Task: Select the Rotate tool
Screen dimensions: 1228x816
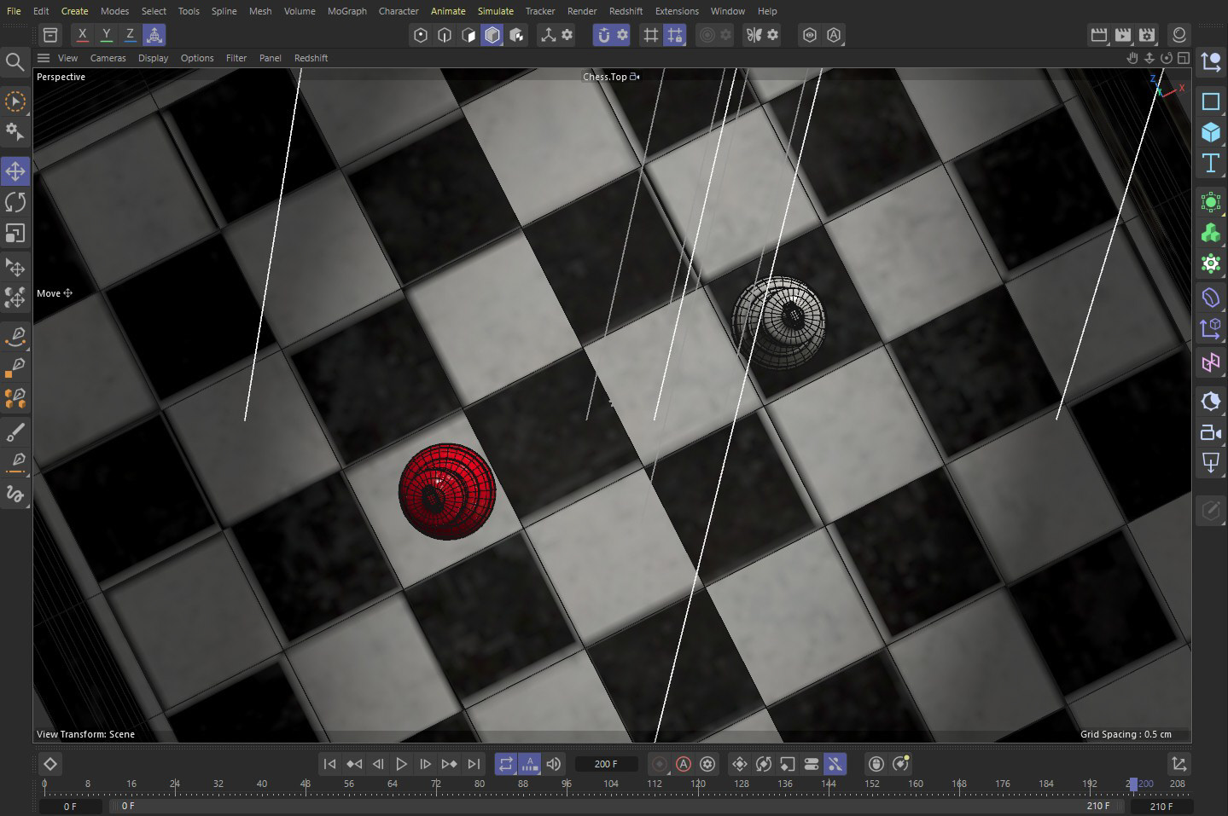Action: click(x=15, y=202)
